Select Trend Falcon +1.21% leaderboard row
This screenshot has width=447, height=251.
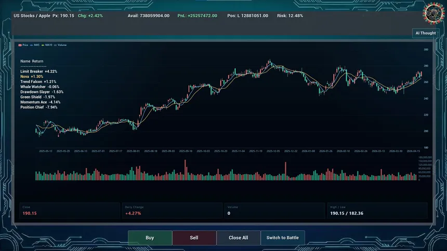tap(38, 81)
